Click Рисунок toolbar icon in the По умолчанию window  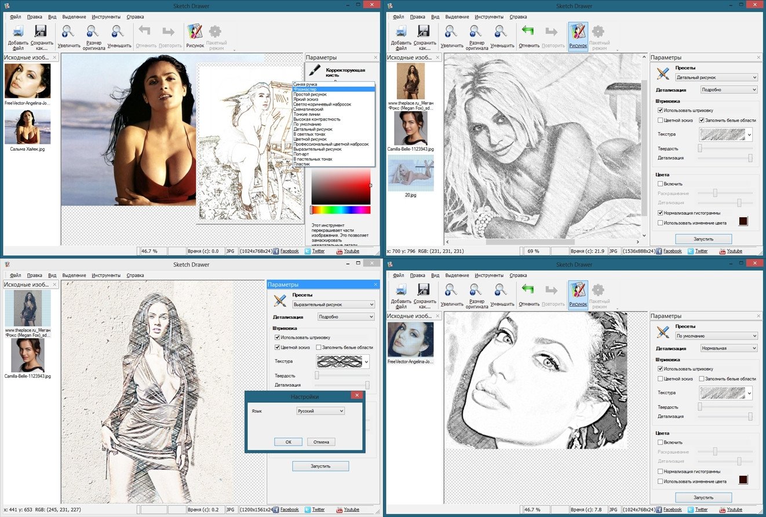pos(578,290)
